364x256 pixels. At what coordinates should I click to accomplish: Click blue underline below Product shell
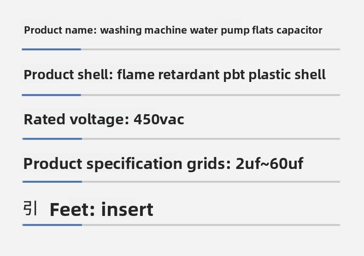(x=51, y=95)
